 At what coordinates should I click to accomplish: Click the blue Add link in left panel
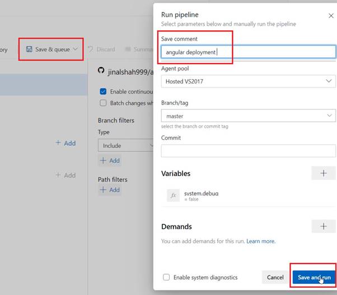pyautogui.click(x=65, y=143)
